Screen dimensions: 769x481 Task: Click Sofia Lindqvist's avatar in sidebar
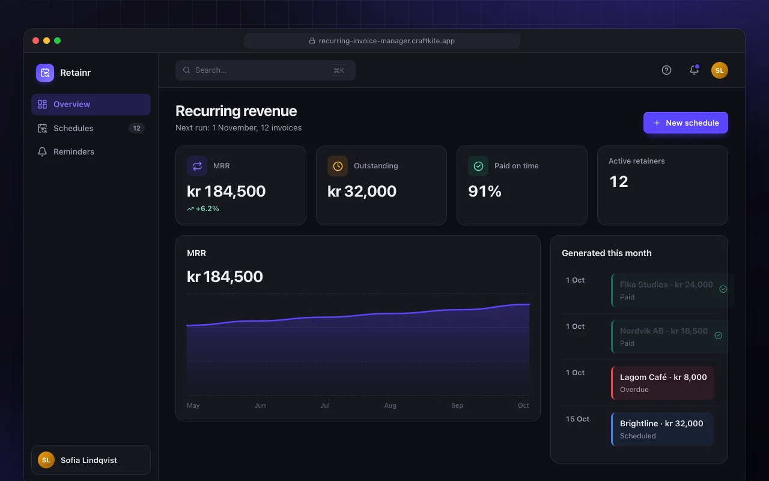[46, 460]
